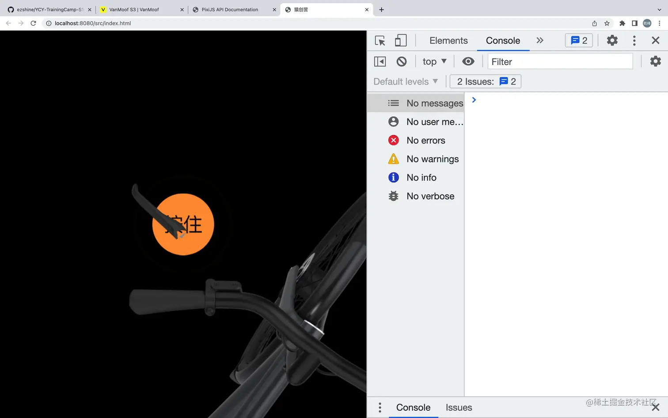Toggle the device toolbar icon
The width and height of the screenshot is (668, 418).
pos(401,41)
